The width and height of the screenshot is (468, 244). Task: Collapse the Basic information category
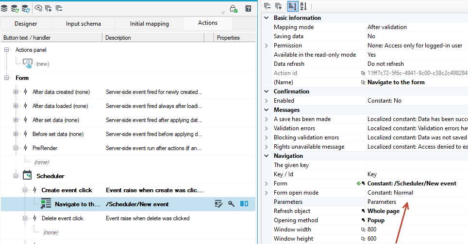click(267, 18)
